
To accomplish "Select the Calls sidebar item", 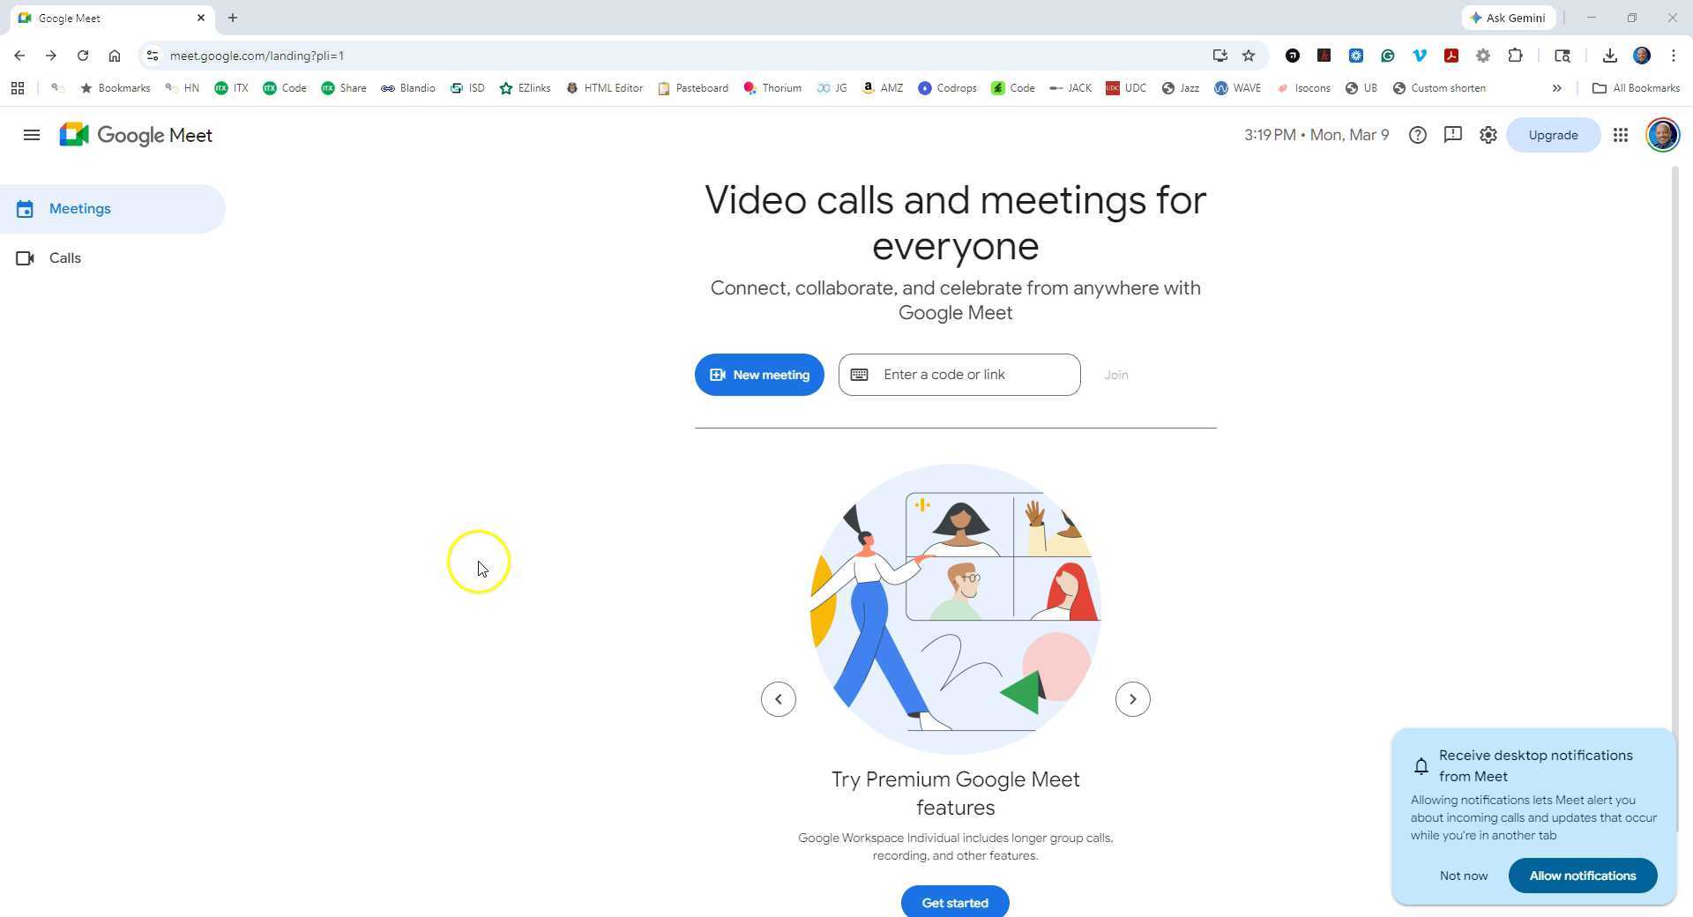I will click(113, 258).
